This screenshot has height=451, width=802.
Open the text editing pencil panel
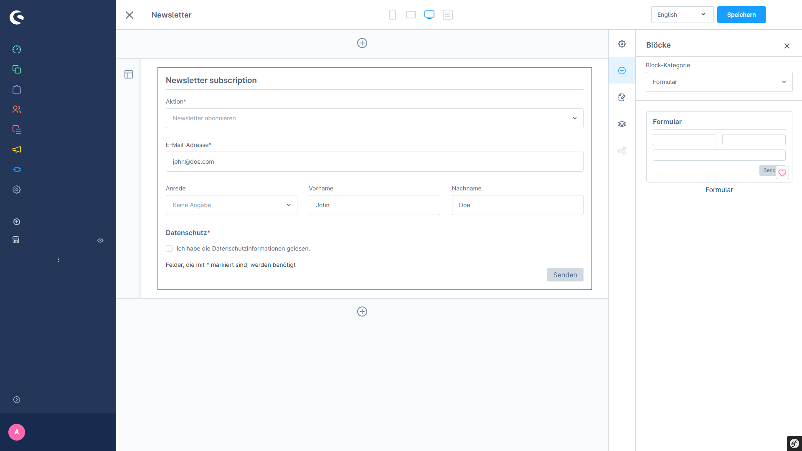[622, 97]
